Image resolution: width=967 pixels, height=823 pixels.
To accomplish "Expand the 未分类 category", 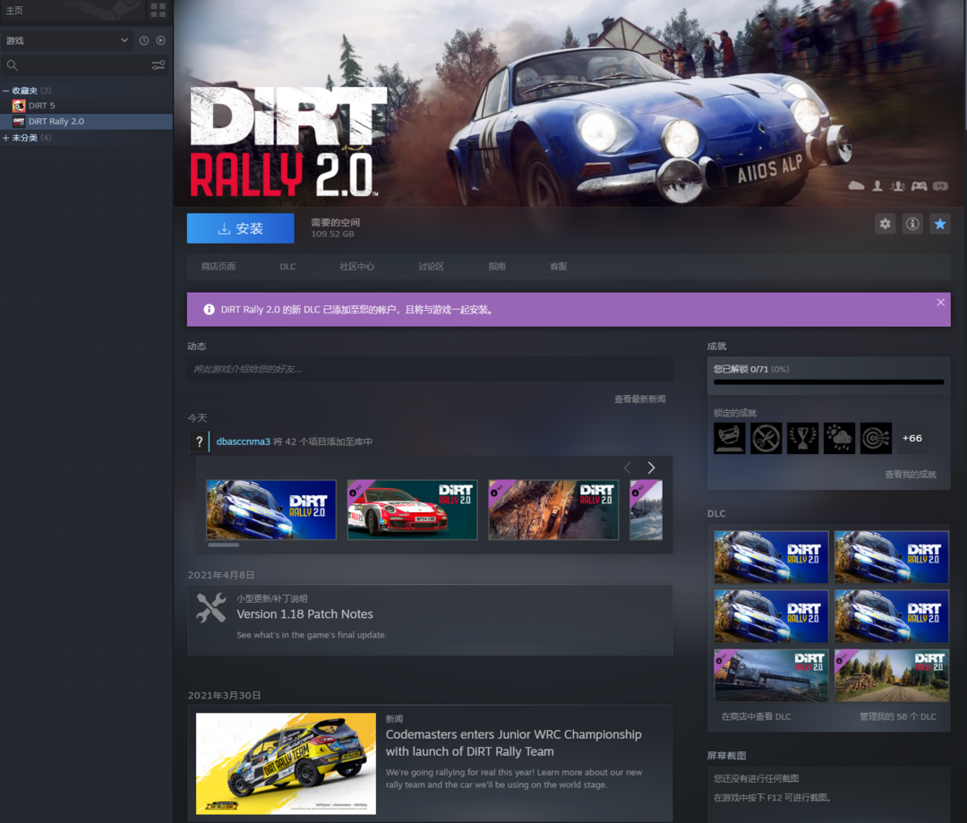I will [6, 138].
